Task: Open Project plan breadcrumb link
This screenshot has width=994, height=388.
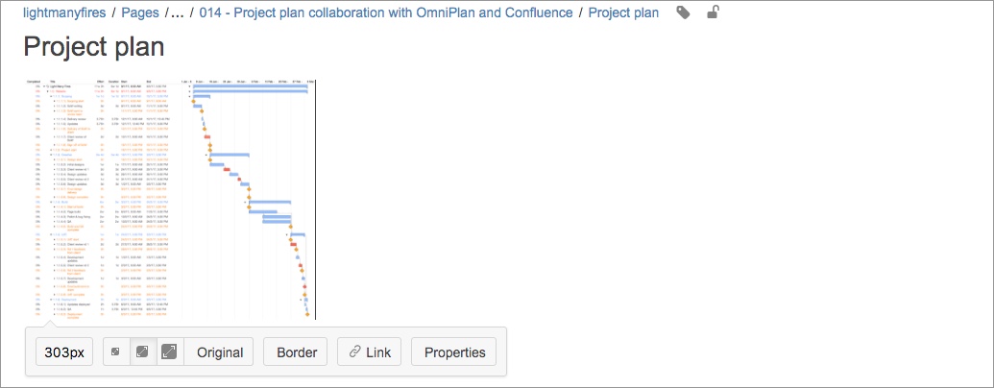Action: pyautogui.click(x=623, y=12)
